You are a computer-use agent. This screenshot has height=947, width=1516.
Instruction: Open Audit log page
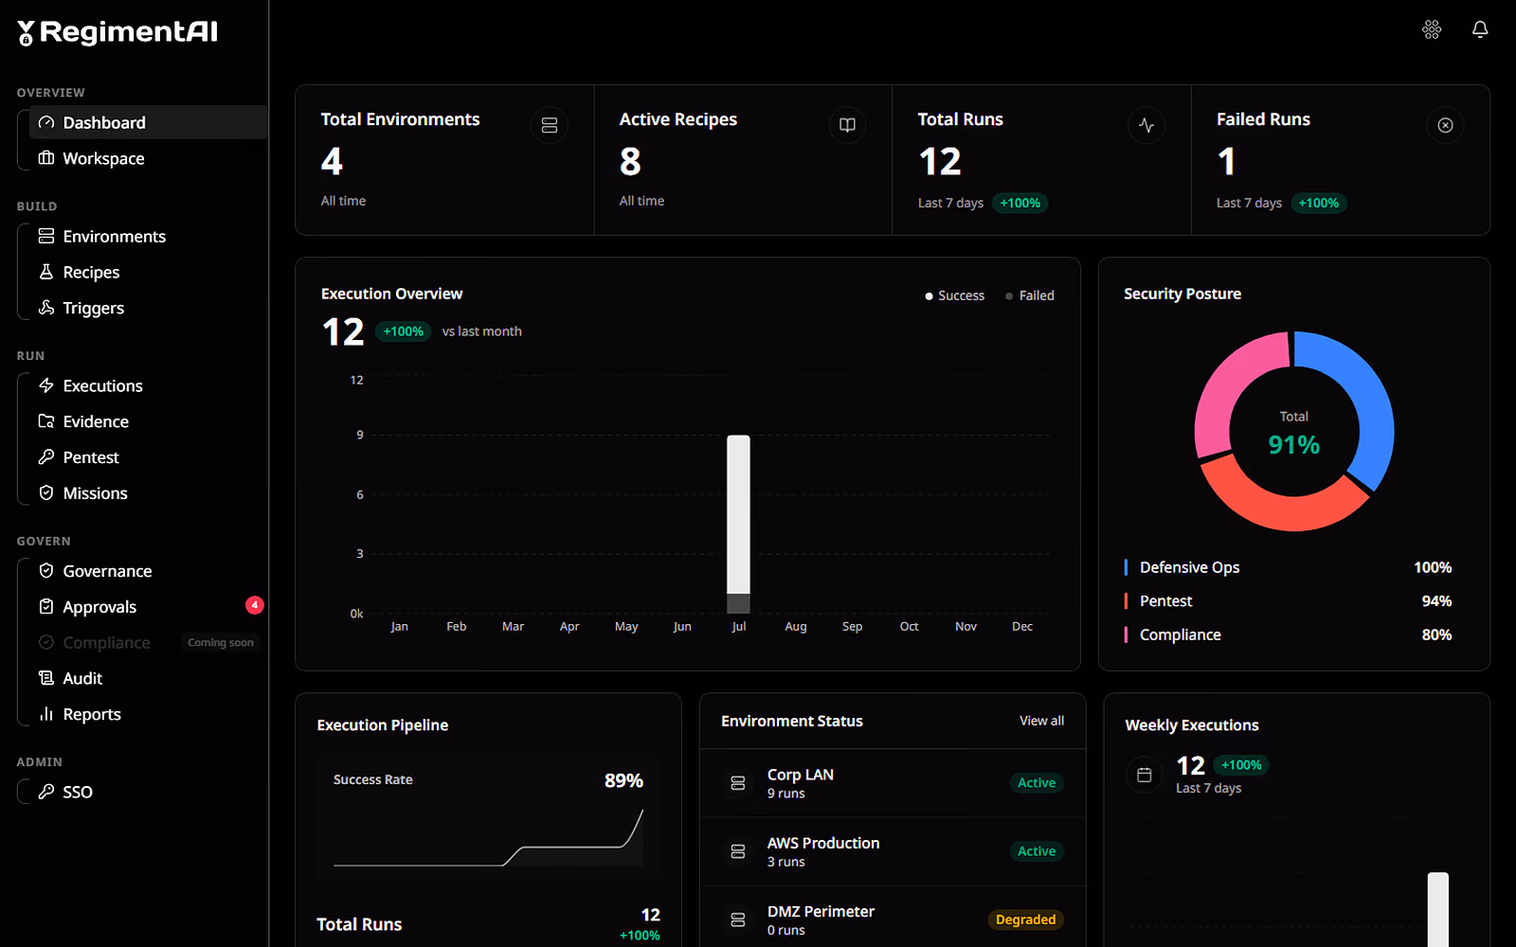(x=148, y=678)
